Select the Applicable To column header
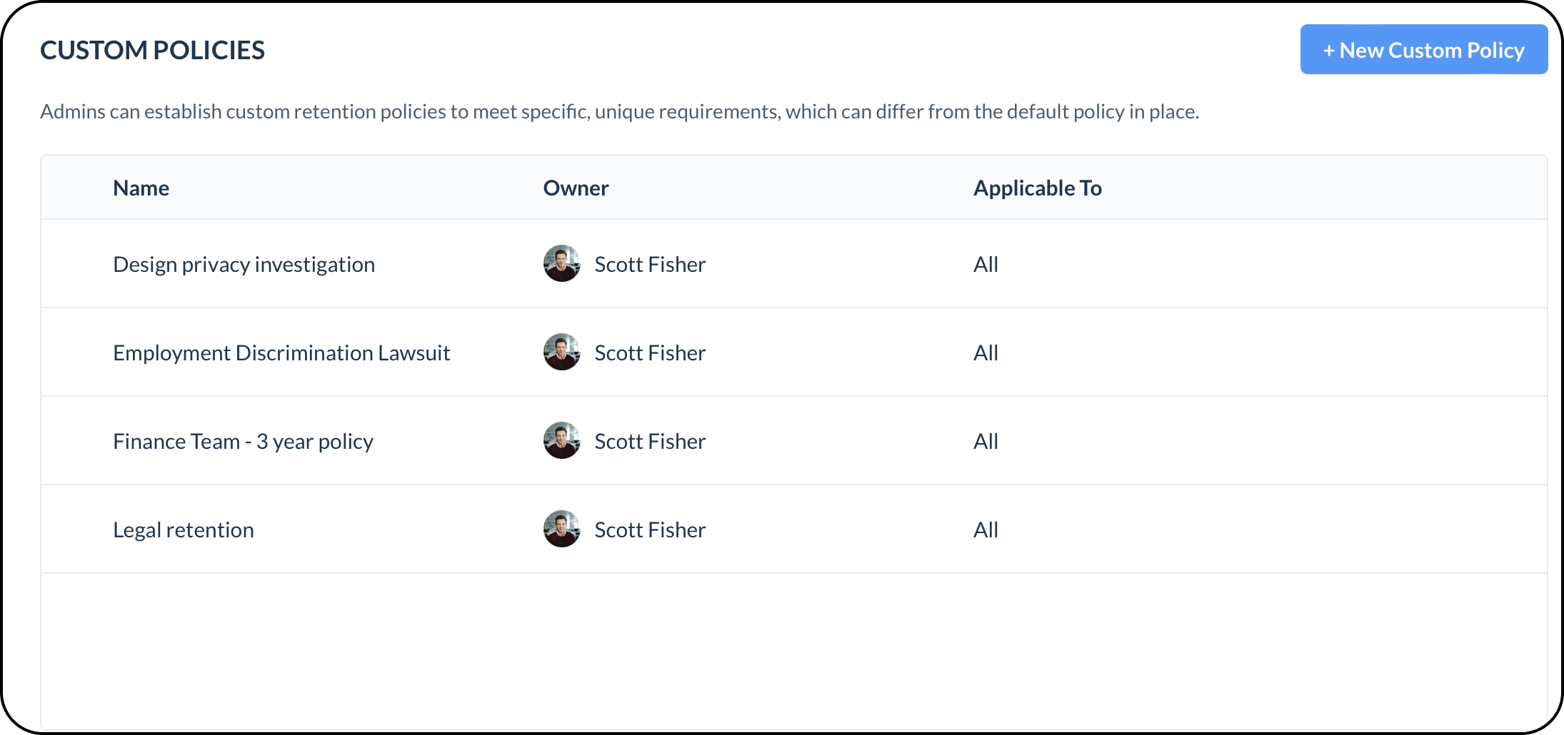 (x=1038, y=188)
